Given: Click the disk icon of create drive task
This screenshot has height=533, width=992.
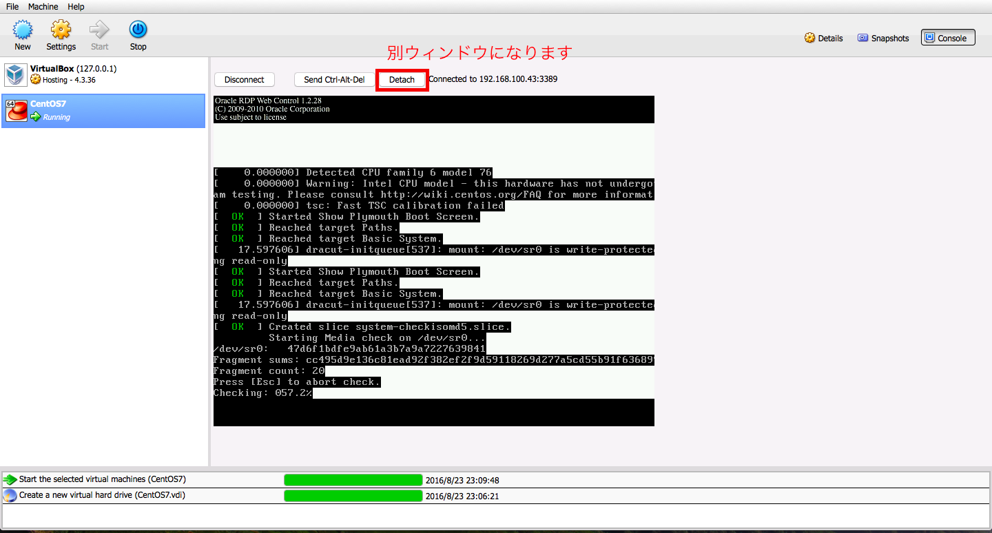Looking at the screenshot, I should [x=10, y=495].
